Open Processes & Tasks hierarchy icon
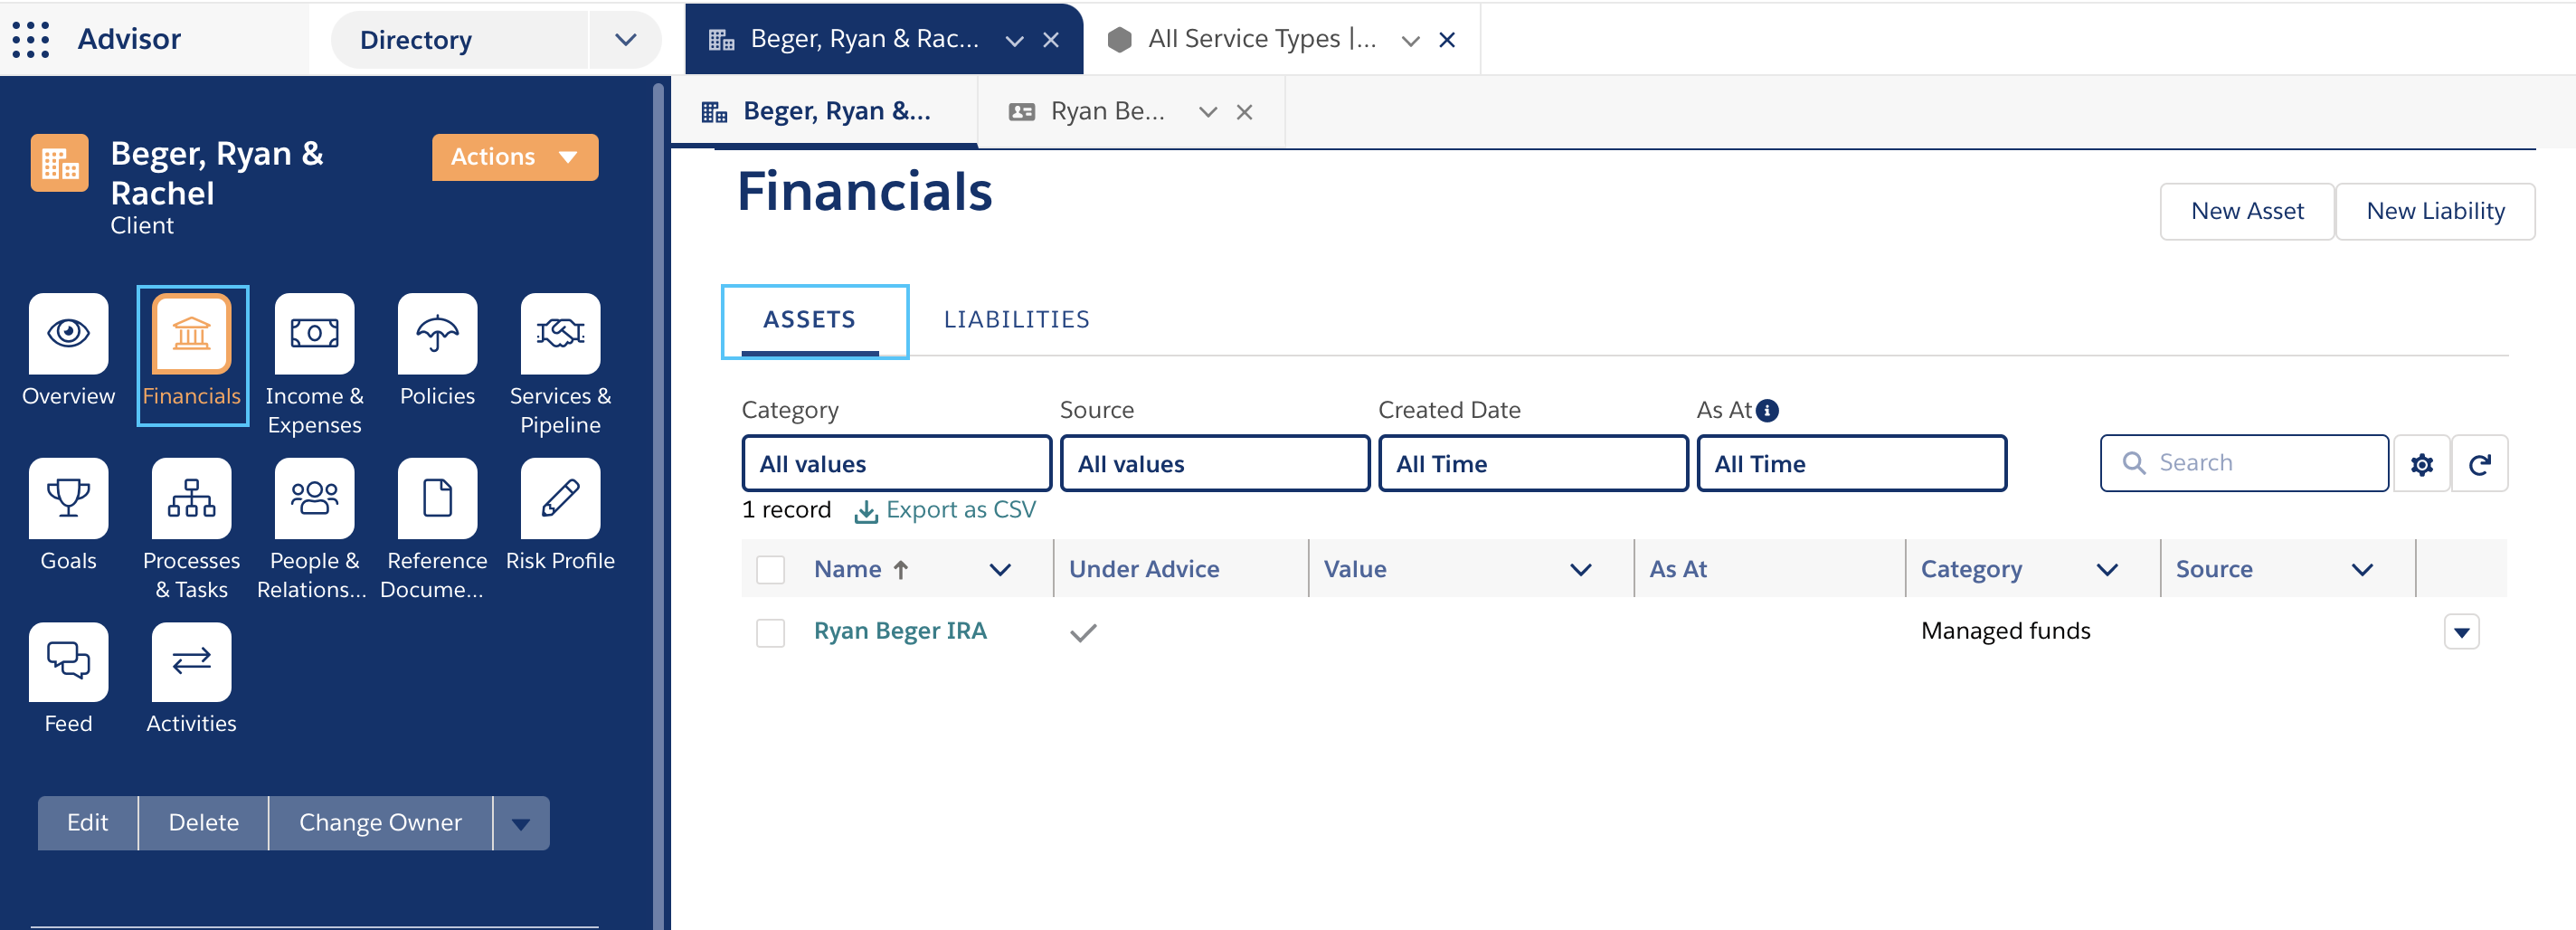The image size is (2576, 930). 191,498
